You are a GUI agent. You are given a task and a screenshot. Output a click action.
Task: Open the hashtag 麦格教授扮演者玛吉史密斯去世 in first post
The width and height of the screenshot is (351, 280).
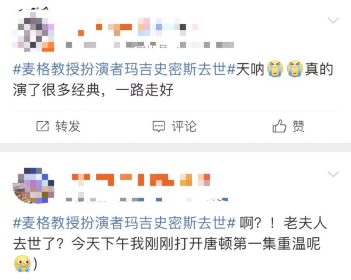tap(124, 69)
